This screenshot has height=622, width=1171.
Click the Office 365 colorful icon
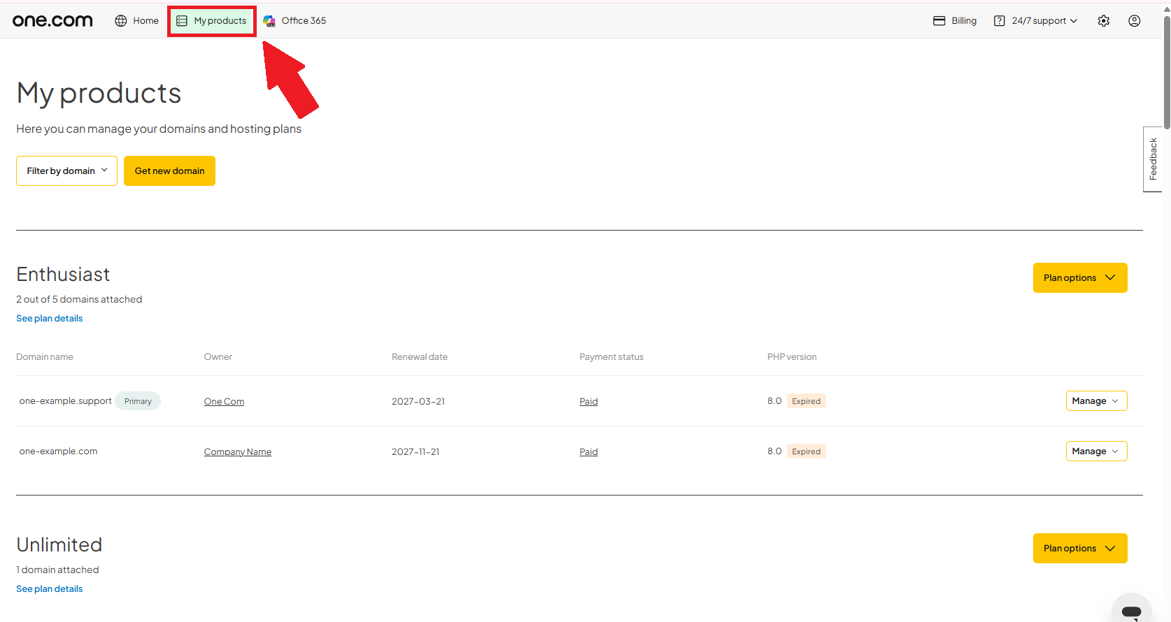269,21
